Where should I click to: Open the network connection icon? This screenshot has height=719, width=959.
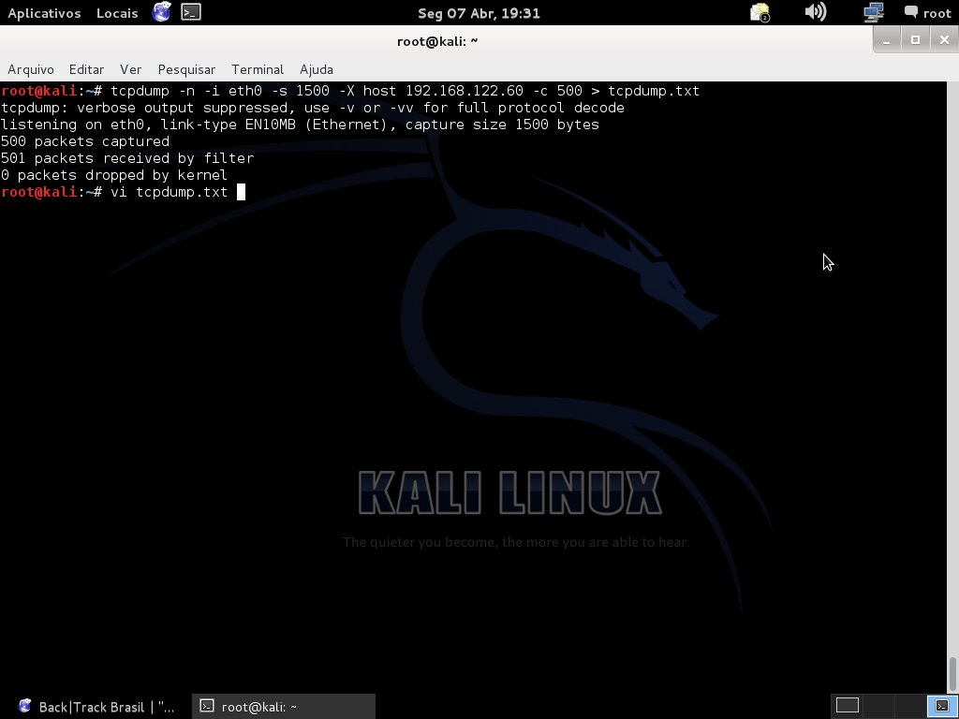click(x=874, y=12)
